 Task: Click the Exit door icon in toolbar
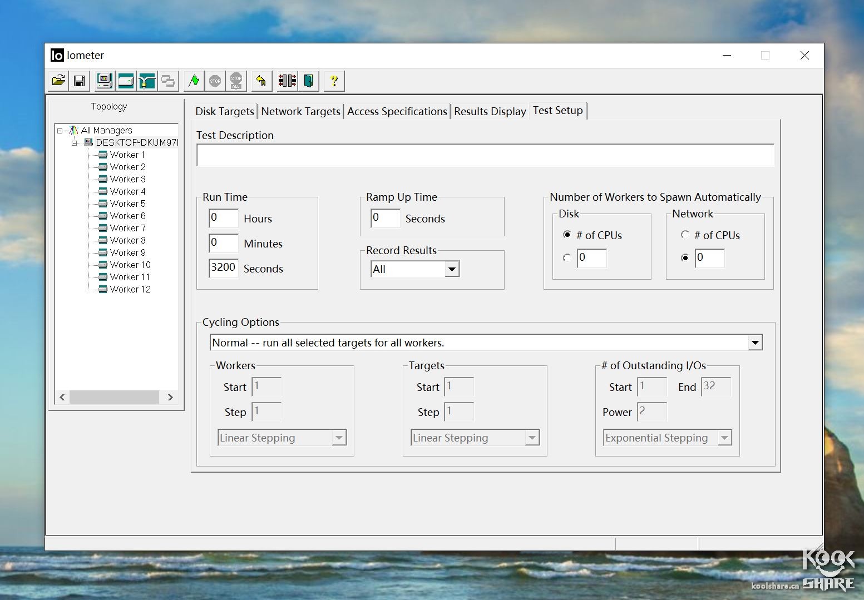pyautogui.click(x=308, y=81)
